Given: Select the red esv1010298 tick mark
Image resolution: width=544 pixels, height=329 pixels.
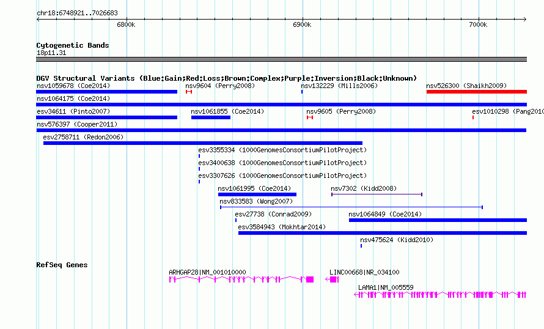Looking at the screenshot, I should 473,117.
